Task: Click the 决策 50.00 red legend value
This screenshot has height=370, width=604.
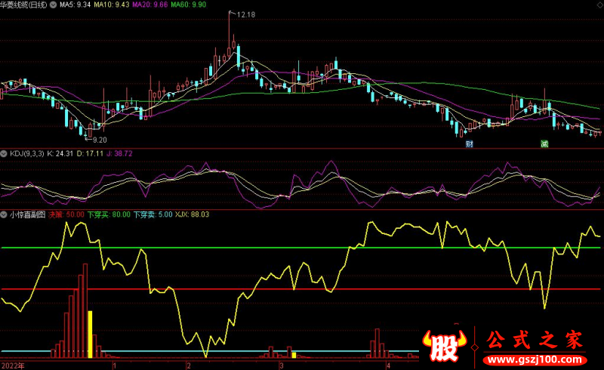Action: click(66, 214)
